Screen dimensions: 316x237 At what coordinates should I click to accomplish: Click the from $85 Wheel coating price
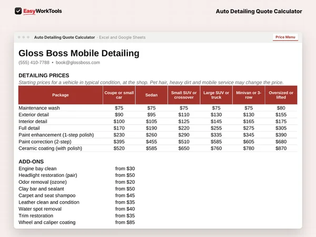coord(125,222)
